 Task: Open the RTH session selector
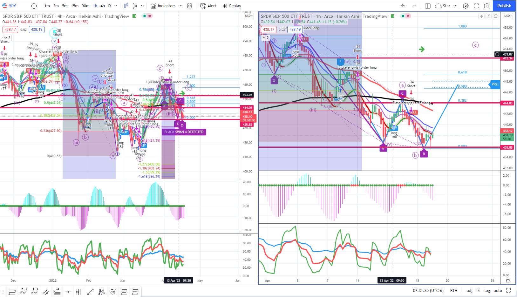point(454,290)
